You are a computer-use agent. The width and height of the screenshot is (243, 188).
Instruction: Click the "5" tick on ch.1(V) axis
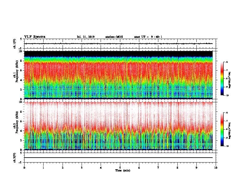click(21, 39)
